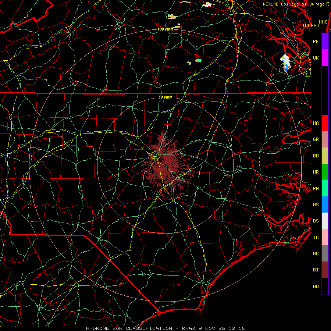Viewport: 331px width, 331px height.
Task: Click the white-blue echo cluster near the coast
Action: pyautogui.click(x=286, y=63)
